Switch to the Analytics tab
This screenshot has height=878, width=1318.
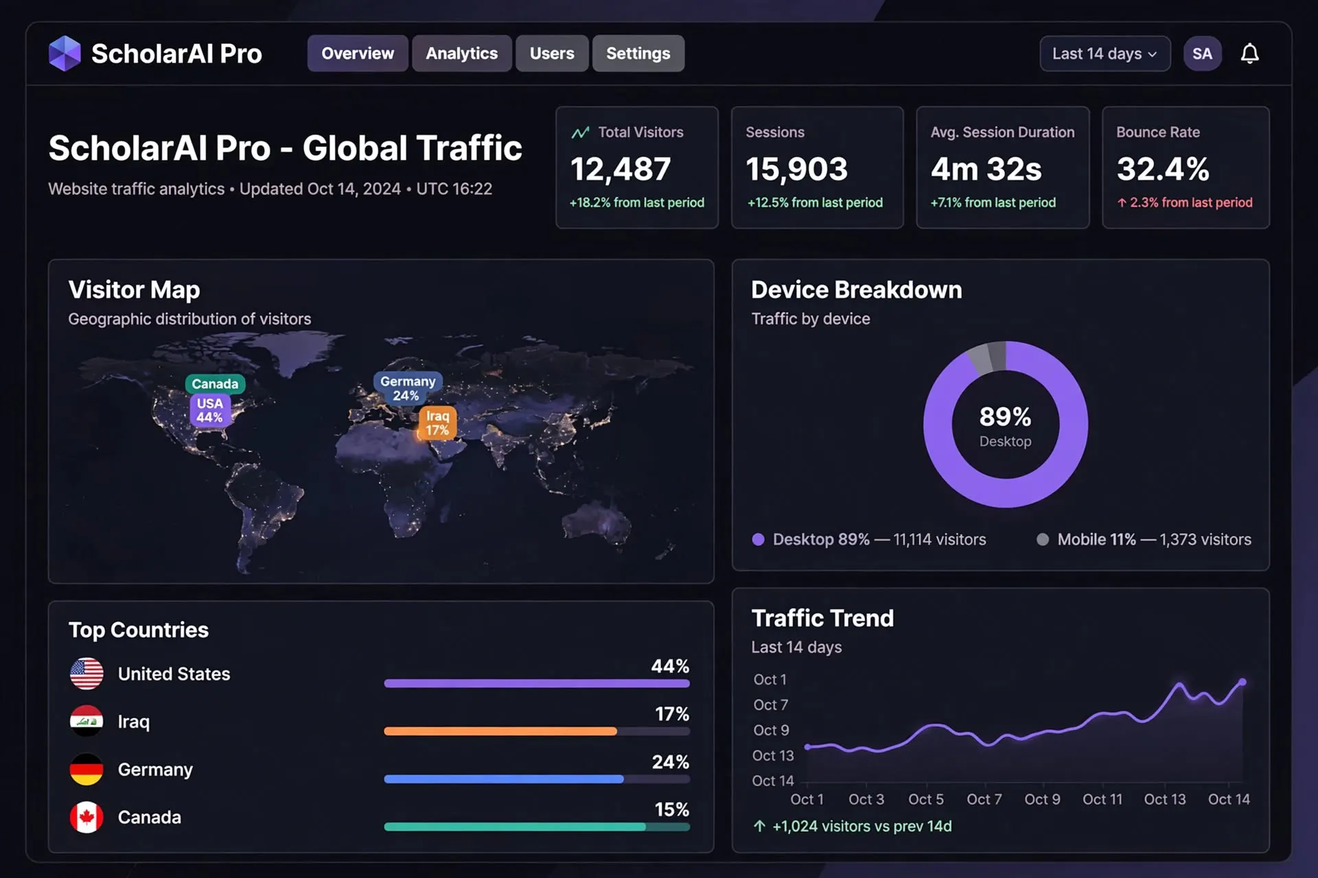462,54
